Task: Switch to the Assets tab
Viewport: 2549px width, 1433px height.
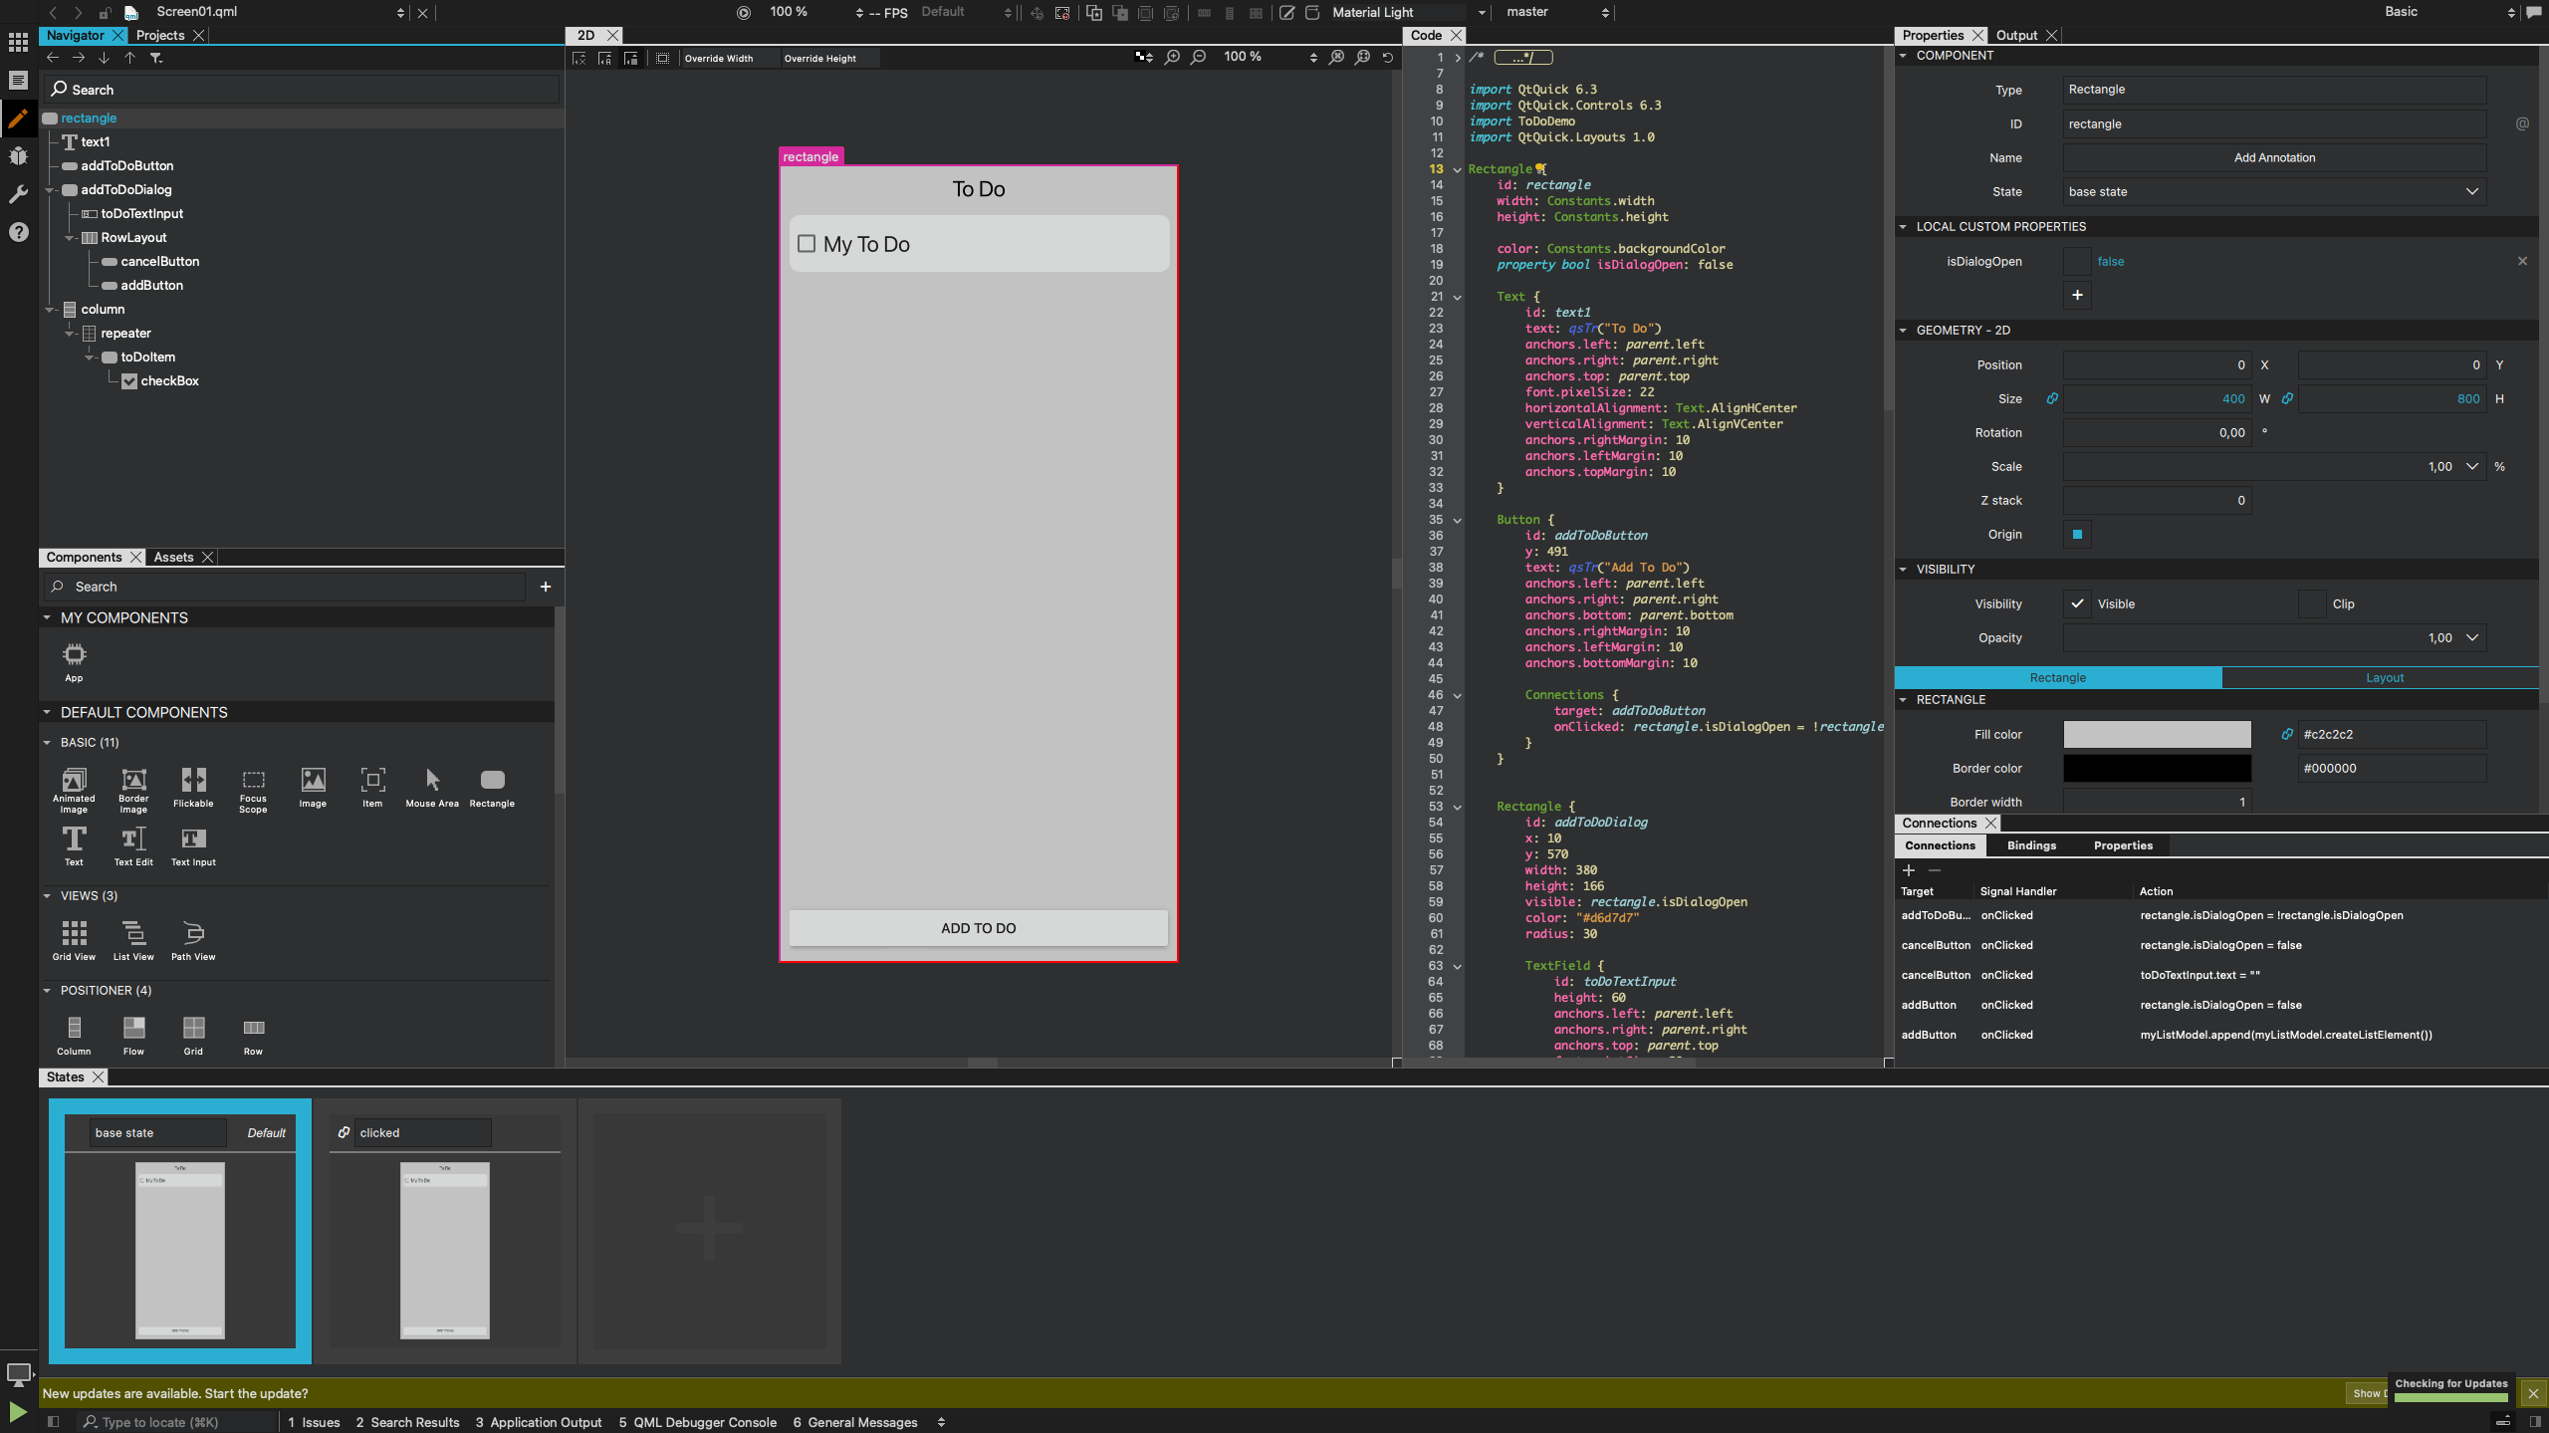Action: click(x=173, y=557)
